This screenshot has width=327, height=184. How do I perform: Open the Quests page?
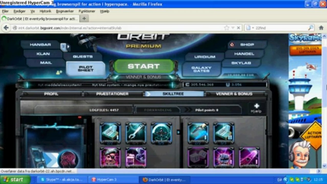tap(83, 56)
